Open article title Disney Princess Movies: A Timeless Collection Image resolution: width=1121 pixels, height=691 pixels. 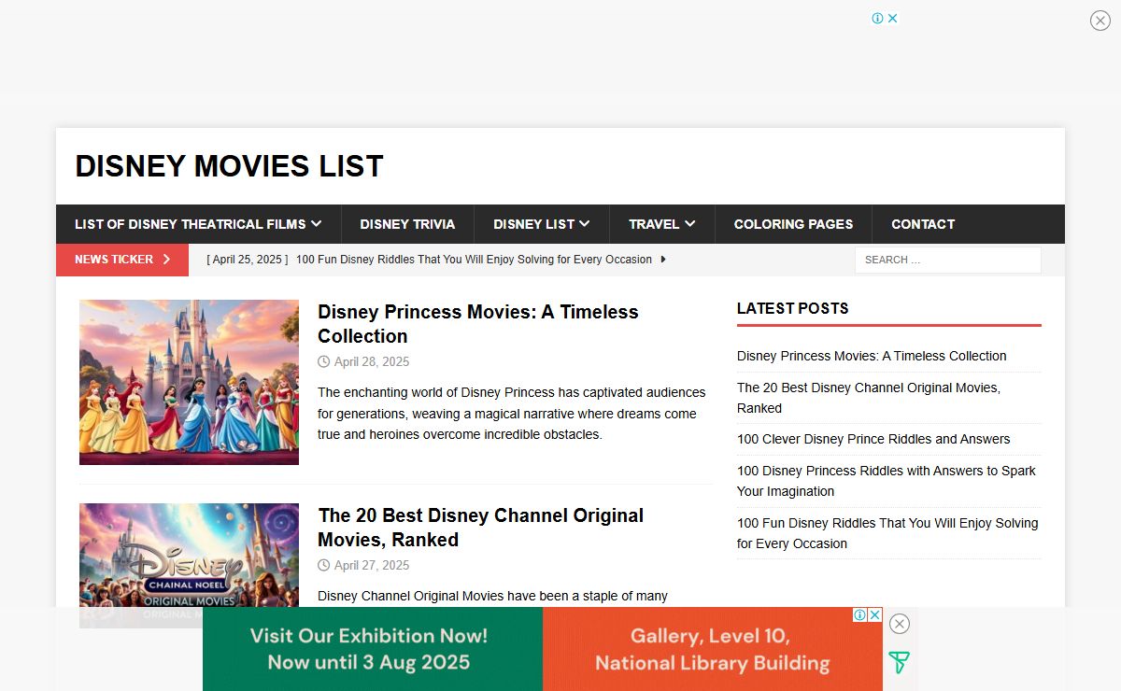pyautogui.click(x=478, y=324)
